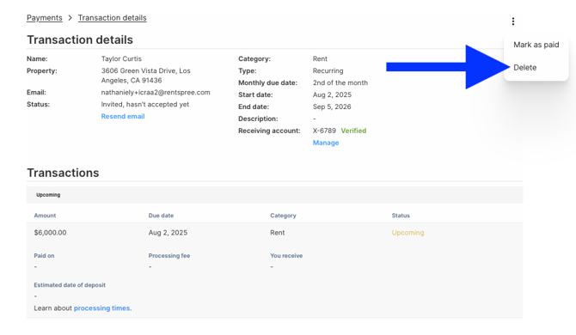Click the Status column header
The image size is (576, 335).
pos(401,216)
